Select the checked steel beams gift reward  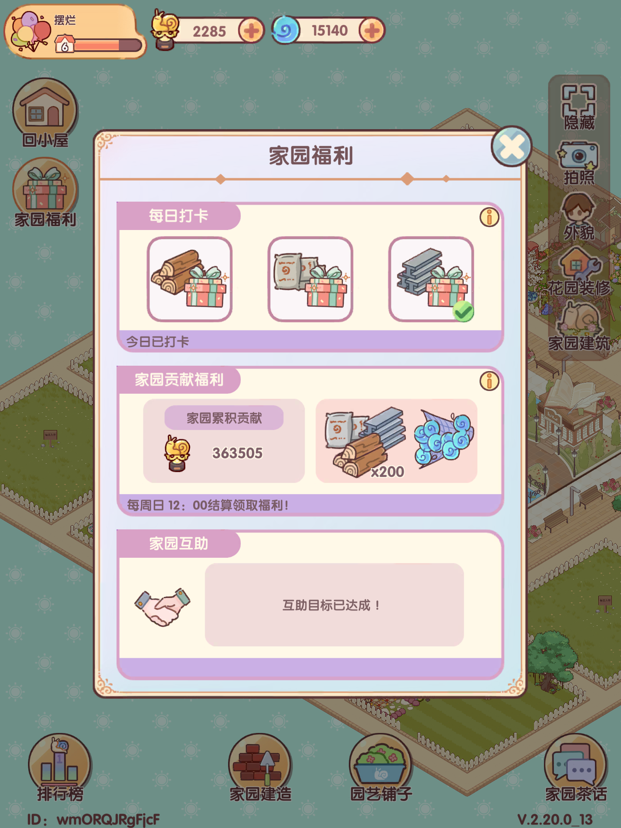coord(431,279)
